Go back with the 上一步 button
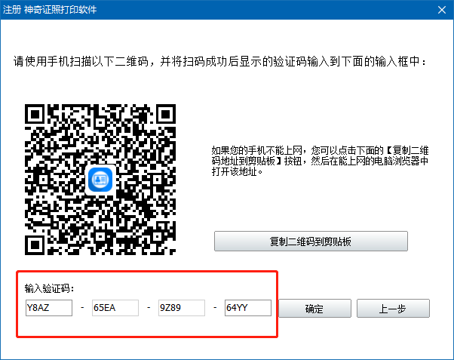 (x=393, y=309)
